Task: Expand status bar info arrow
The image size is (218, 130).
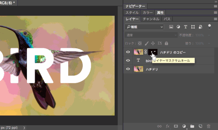Action: [x=24, y=128]
